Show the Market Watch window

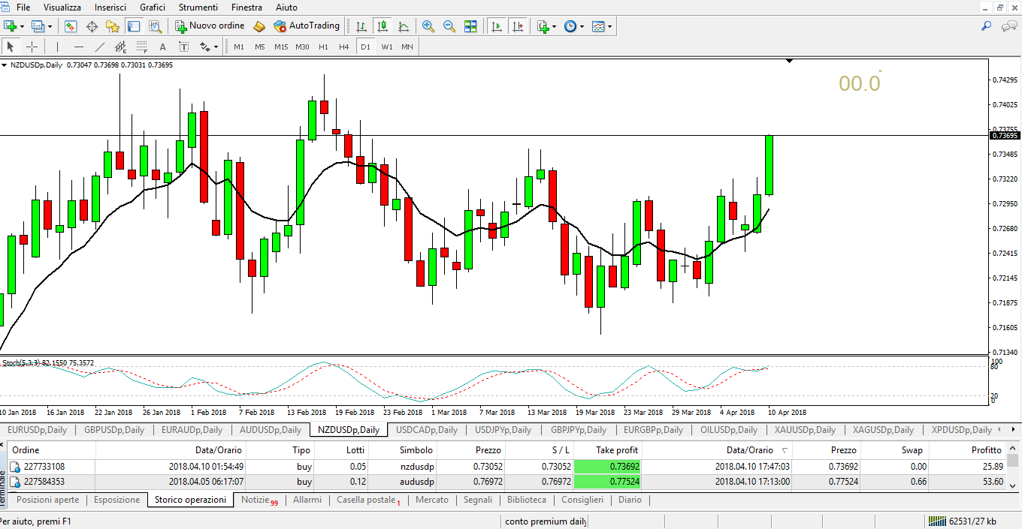pos(71,26)
